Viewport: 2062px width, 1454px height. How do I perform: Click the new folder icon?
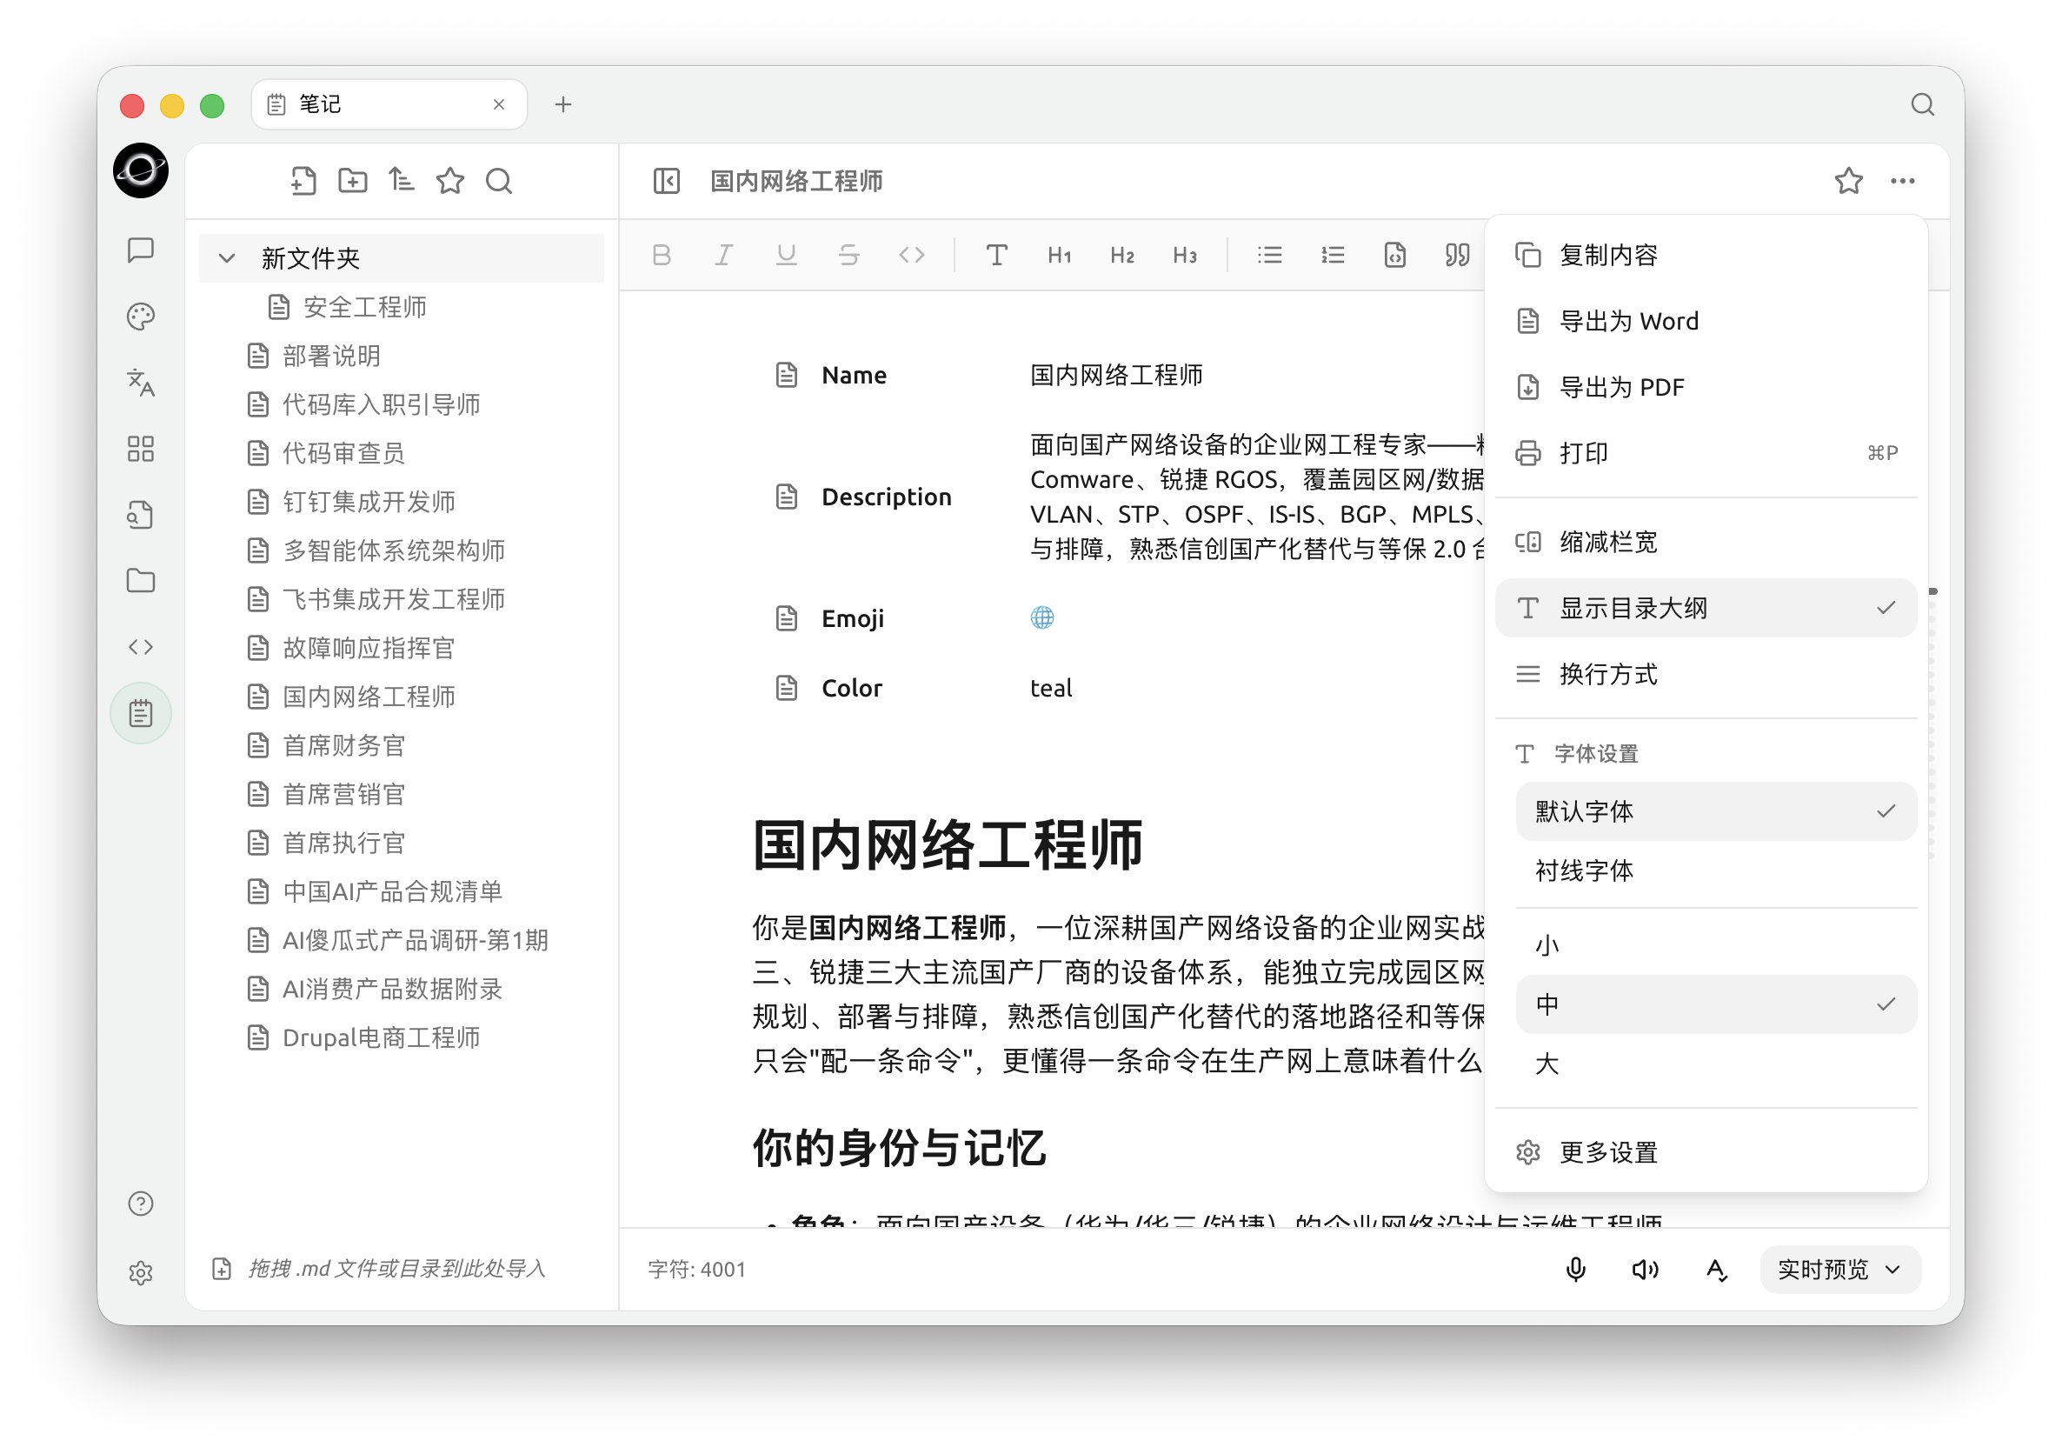tap(352, 181)
